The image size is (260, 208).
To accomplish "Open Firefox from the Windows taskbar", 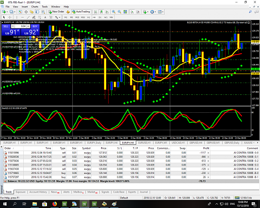I will click(x=54, y=204).
